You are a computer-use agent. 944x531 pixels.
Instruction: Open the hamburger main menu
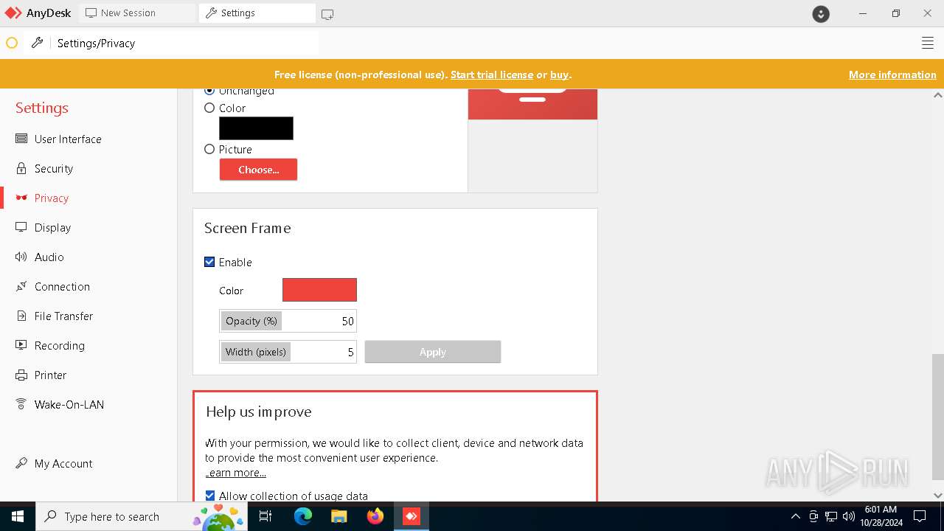pos(928,44)
